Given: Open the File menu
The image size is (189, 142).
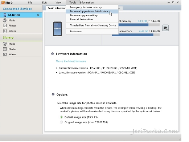Looking at the screenshot, I should point(30,3).
